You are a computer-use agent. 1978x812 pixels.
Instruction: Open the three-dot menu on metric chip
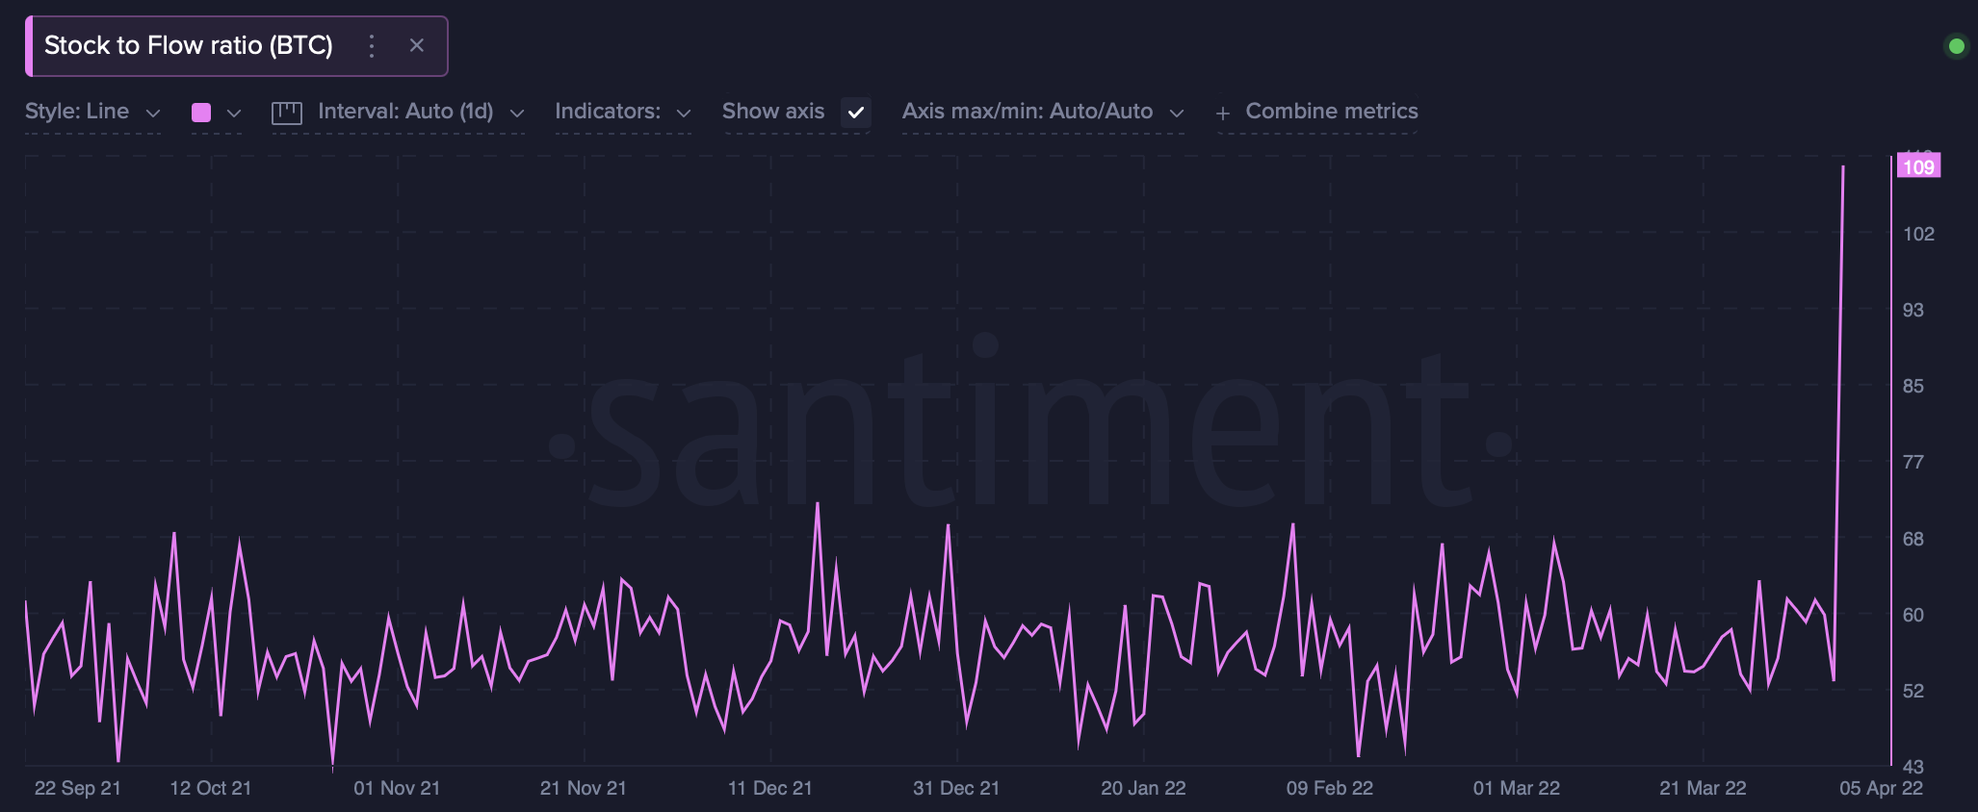372,46
